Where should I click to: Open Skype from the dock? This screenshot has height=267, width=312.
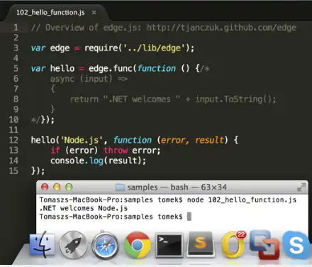(296, 245)
